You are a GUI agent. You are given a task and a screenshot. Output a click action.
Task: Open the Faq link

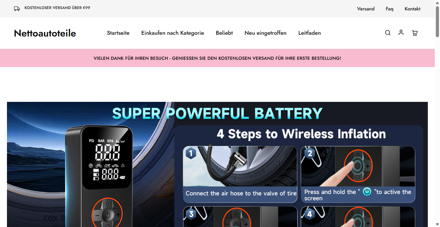pos(390,9)
